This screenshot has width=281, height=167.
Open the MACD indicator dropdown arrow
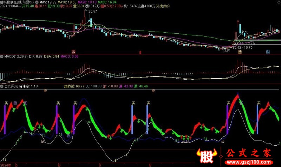pyautogui.click(x=2, y=56)
